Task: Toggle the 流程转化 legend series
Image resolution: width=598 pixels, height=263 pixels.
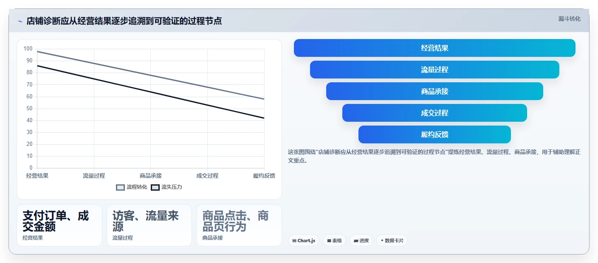Action: coord(132,187)
